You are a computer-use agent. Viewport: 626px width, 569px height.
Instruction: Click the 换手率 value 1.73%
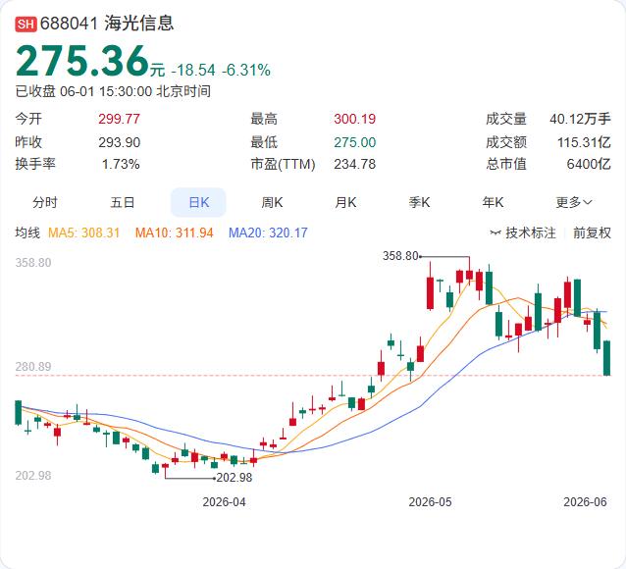(121, 164)
